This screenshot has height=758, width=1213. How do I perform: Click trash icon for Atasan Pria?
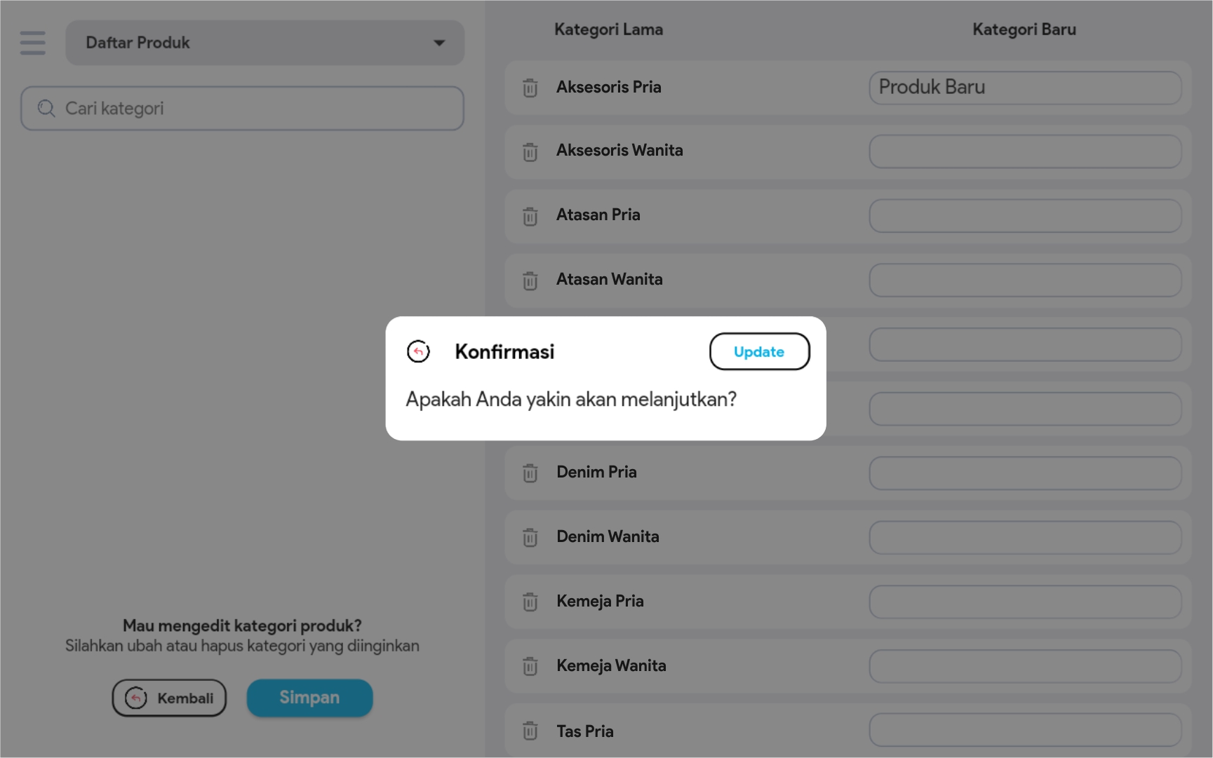click(530, 216)
